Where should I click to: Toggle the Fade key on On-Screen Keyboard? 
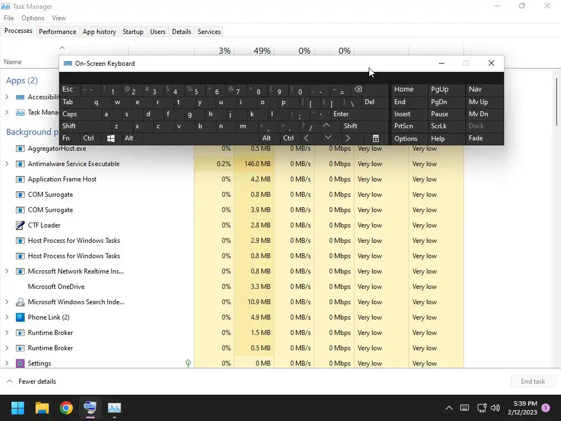click(x=484, y=138)
